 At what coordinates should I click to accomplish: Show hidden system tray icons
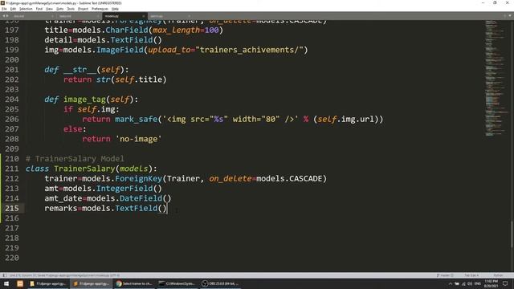451,283
